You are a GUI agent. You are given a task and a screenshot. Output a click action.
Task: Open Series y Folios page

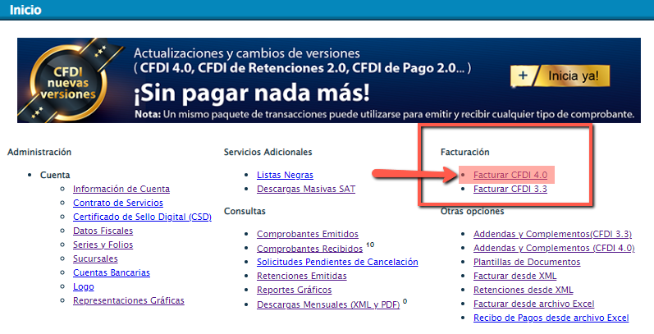click(x=103, y=245)
